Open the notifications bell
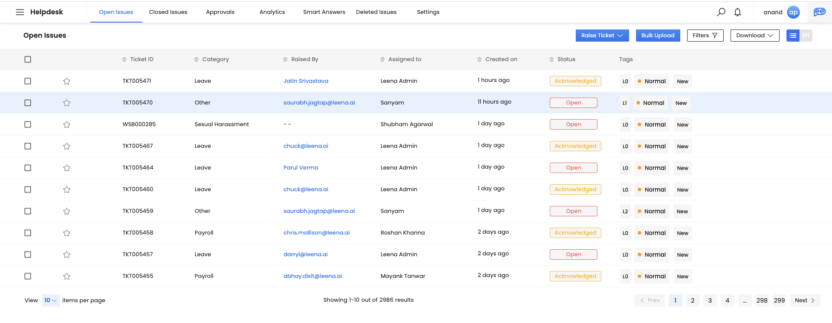Image resolution: width=832 pixels, height=323 pixels. pos(737,12)
